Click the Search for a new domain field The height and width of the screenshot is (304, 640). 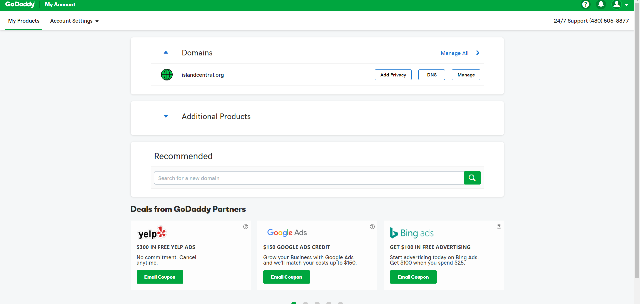[x=309, y=178]
